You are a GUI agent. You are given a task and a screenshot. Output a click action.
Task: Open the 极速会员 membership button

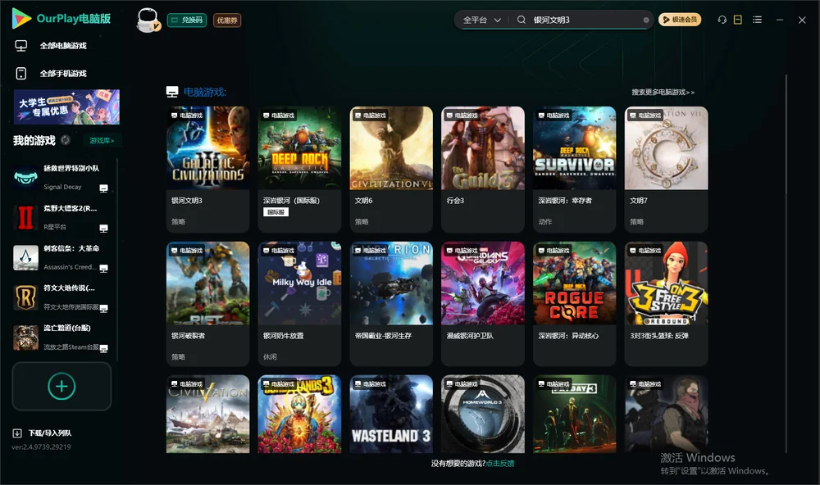[680, 20]
